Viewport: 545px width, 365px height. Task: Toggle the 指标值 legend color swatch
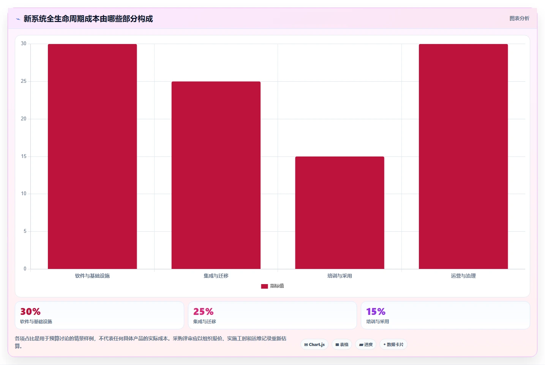tap(264, 286)
